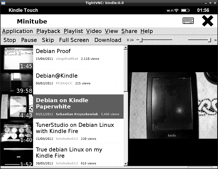The height and width of the screenshot is (169, 218).
Task: Click the 3,486 views text
Action: (x=110, y=114)
